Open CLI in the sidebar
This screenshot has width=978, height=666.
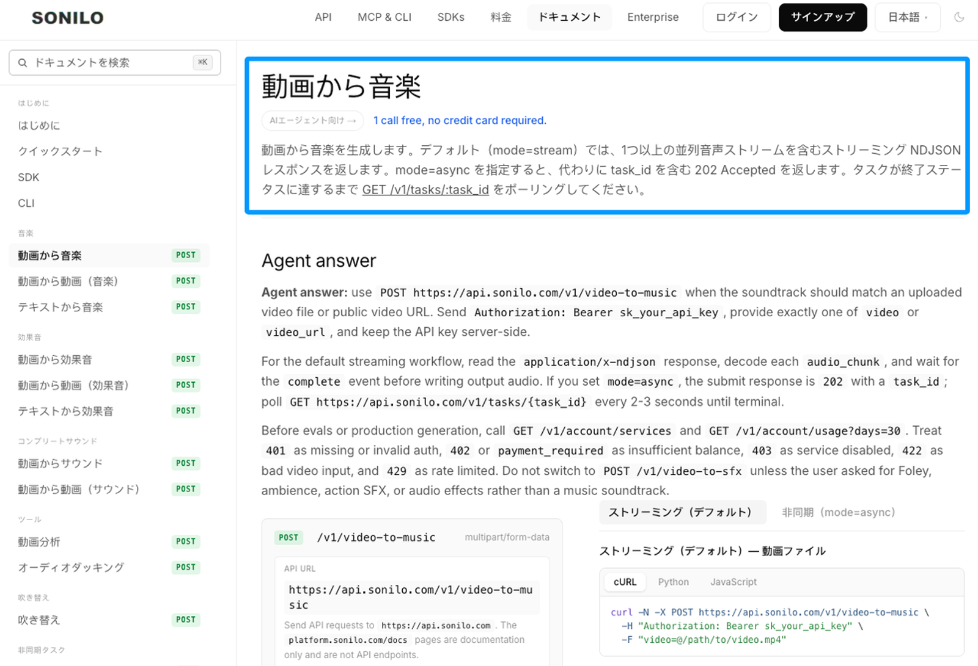(26, 203)
